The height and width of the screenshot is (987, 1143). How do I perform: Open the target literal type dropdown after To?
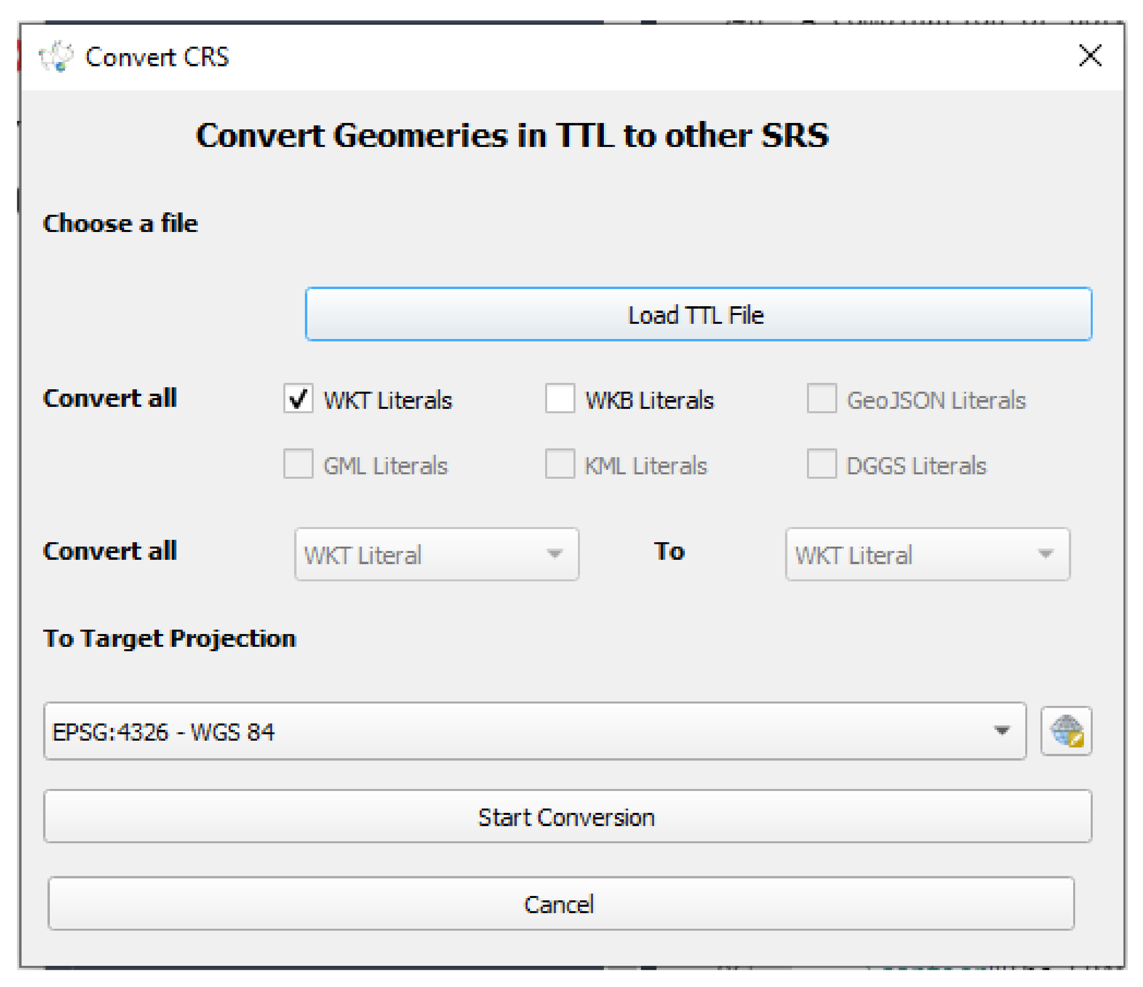click(x=927, y=554)
